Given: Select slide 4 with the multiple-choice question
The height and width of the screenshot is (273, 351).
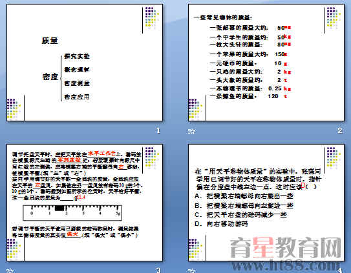Looking at the screenshot, I should click(266, 203).
